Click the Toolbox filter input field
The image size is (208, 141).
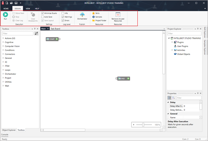pyautogui.click(x=18, y=33)
